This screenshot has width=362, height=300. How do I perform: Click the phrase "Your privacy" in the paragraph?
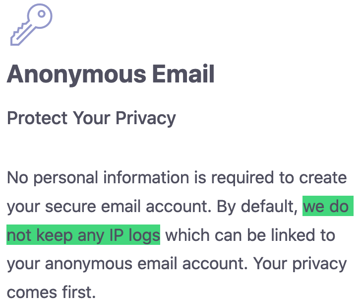(x=300, y=264)
